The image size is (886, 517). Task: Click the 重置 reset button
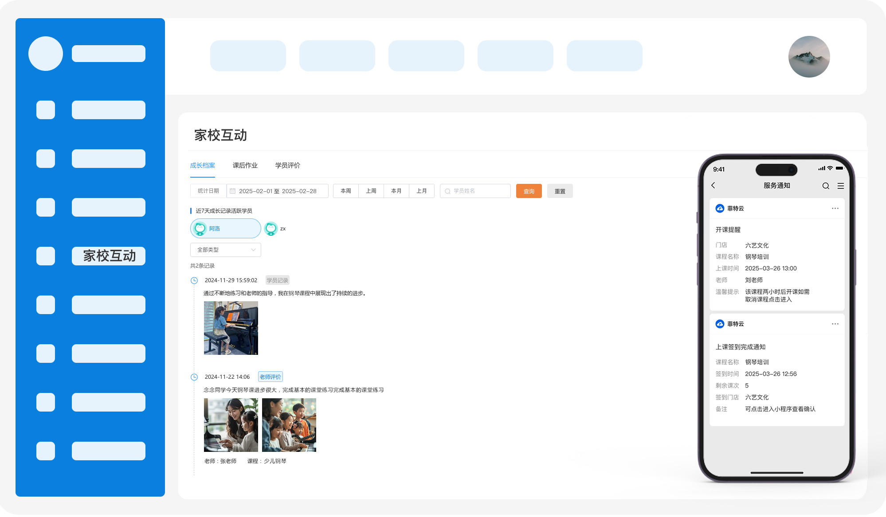pos(560,191)
